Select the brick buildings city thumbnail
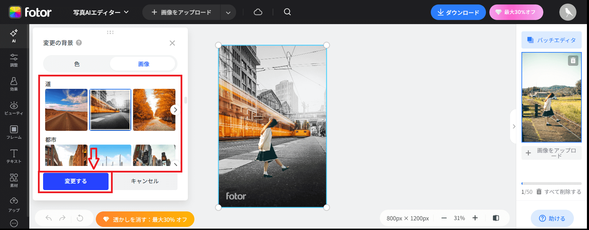The width and height of the screenshot is (589, 230). 66,155
